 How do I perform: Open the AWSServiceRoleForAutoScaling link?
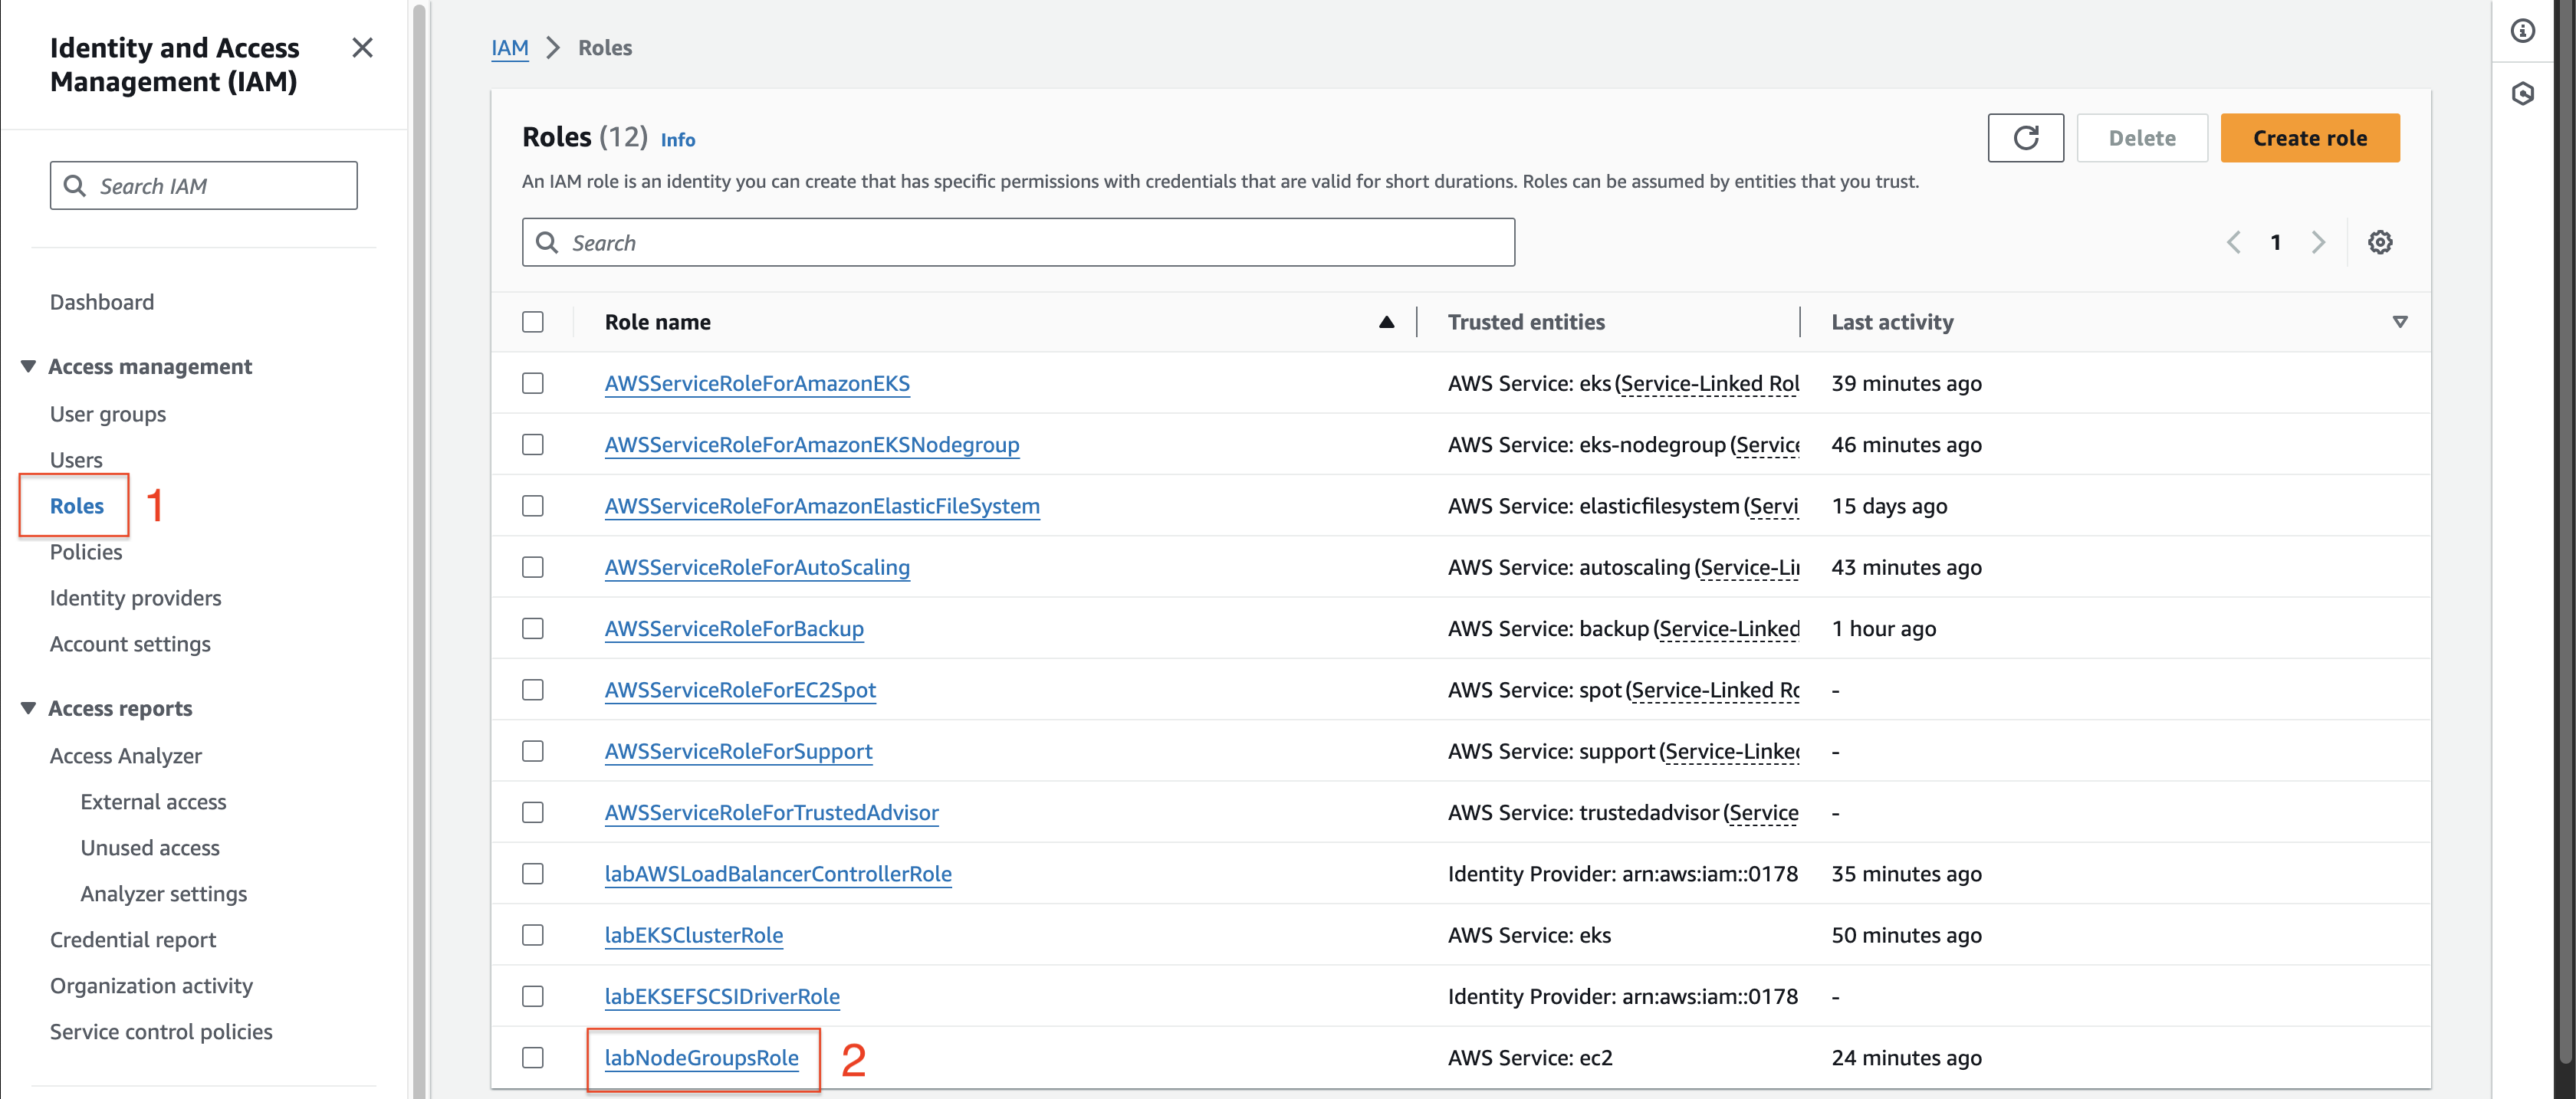(757, 567)
